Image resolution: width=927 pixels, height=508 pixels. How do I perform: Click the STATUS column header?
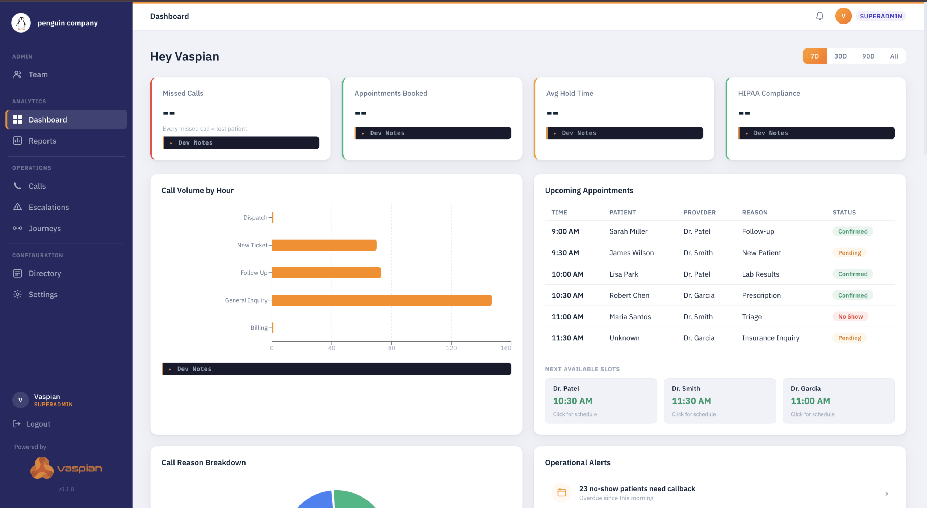tap(844, 212)
